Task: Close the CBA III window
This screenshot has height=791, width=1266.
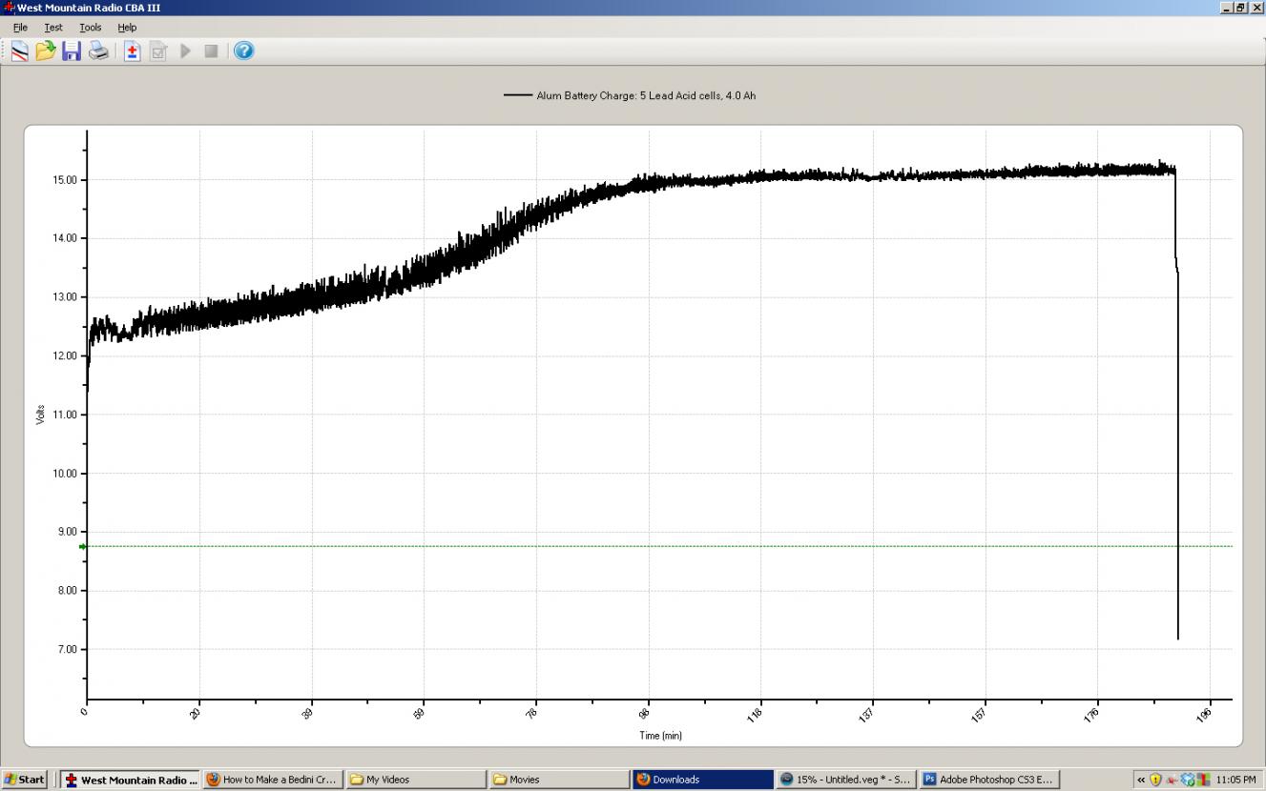Action: 1256,8
